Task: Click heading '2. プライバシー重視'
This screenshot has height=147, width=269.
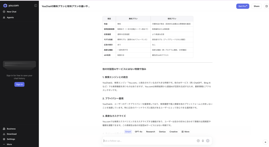Action: (x=113, y=98)
